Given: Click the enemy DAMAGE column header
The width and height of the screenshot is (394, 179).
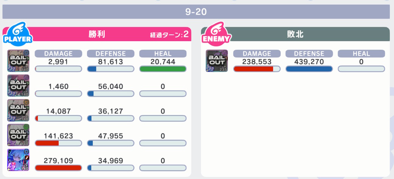Looking at the screenshot, I should tap(257, 53).
